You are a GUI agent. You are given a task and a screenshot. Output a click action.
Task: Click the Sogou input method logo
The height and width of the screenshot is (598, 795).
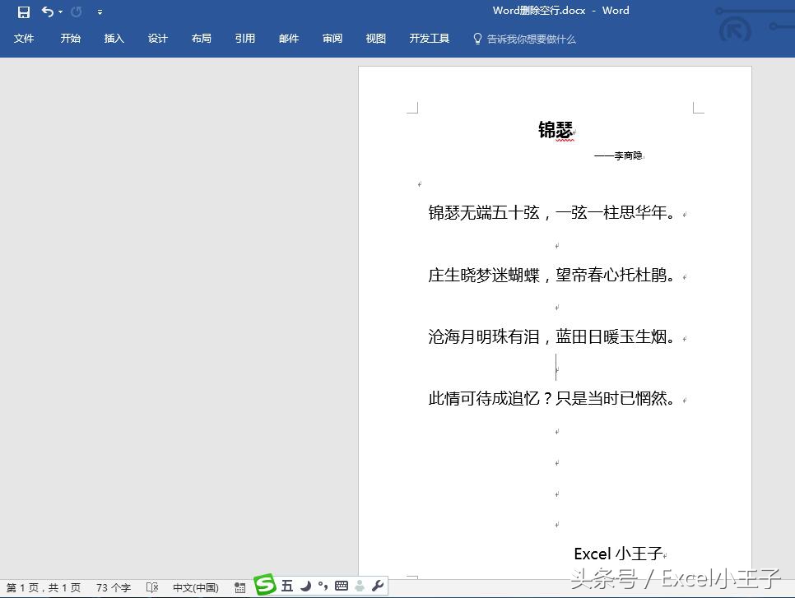tap(264, 586)
